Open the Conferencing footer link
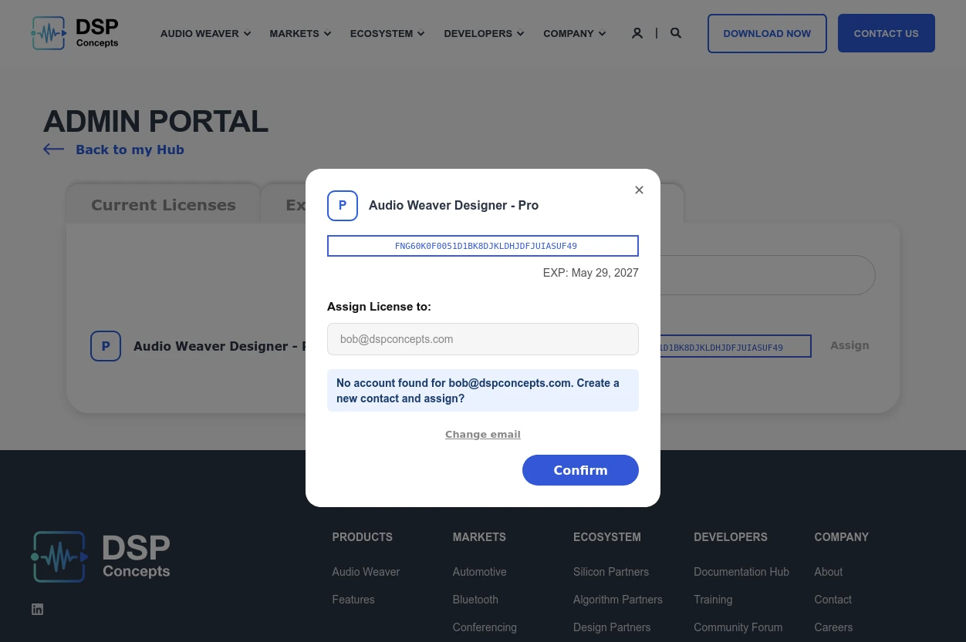 (485, 627)
